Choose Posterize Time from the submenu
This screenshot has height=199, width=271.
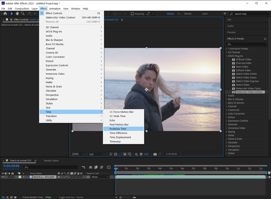[123, 129]
